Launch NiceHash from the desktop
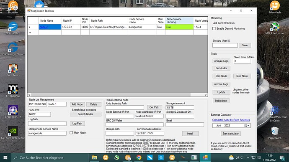The image size is (289, 162). click(275, 8)
